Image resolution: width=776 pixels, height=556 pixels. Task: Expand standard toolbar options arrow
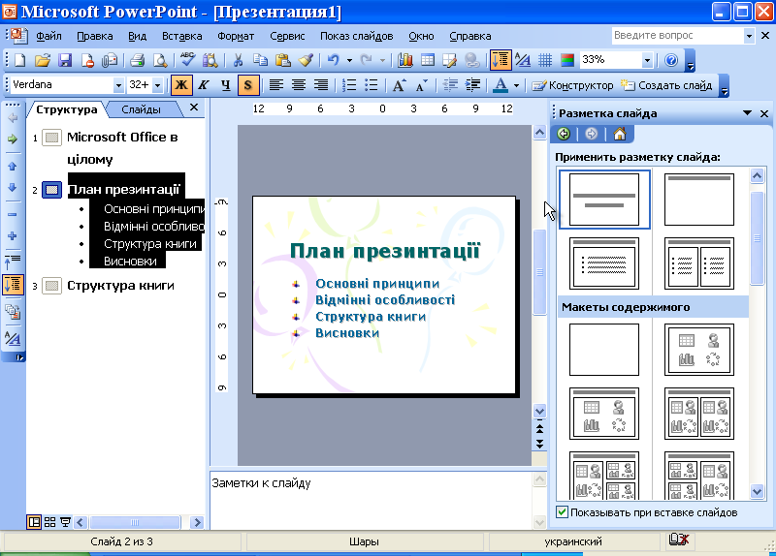(691, 60)
